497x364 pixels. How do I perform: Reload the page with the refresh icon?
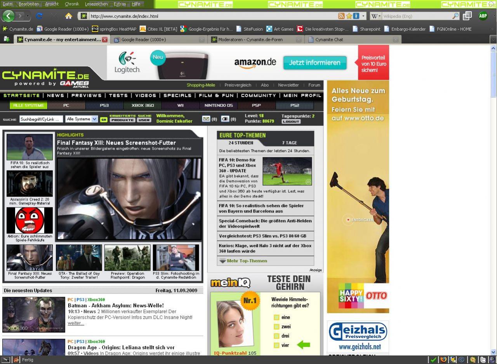(x=39, y=16)
